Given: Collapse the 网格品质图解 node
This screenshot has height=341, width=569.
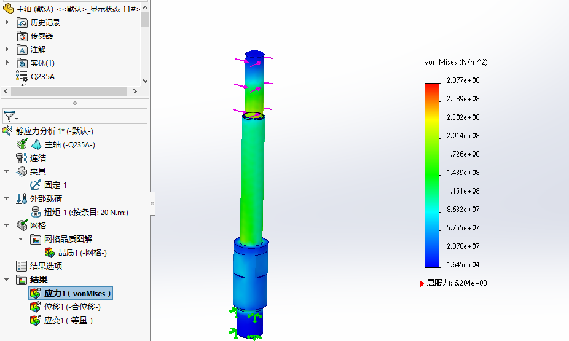Looking at the screenshot, I should (21, 239).
